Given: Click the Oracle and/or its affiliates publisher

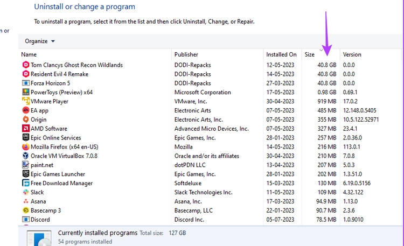Looking at the screenshot, I should click(207, 156).
